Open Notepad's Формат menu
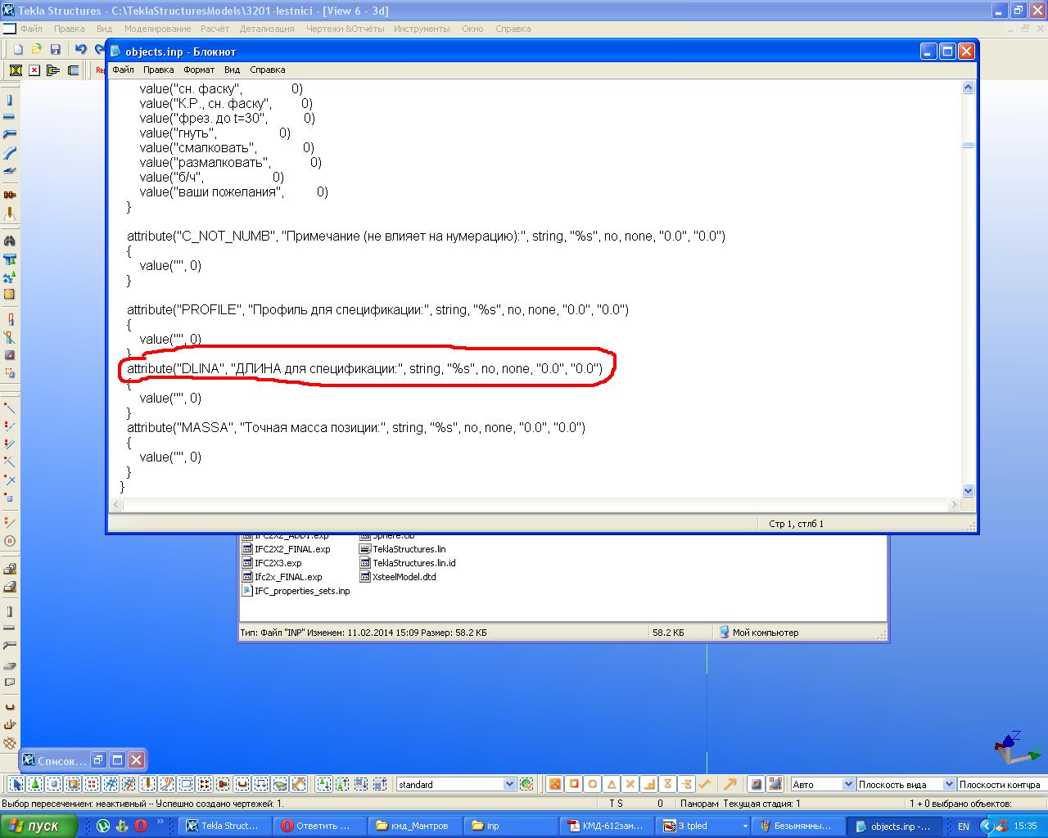 tap(199, 70)
